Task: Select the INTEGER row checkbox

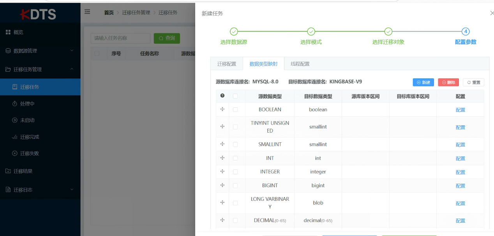Action: [235, 172]
